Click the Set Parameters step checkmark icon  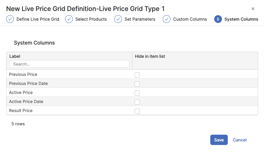click(118, 19)
